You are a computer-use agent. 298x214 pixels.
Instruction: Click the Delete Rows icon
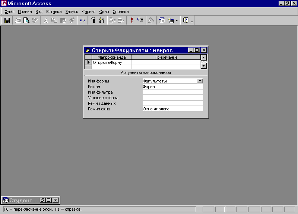[x=121, y=20]
